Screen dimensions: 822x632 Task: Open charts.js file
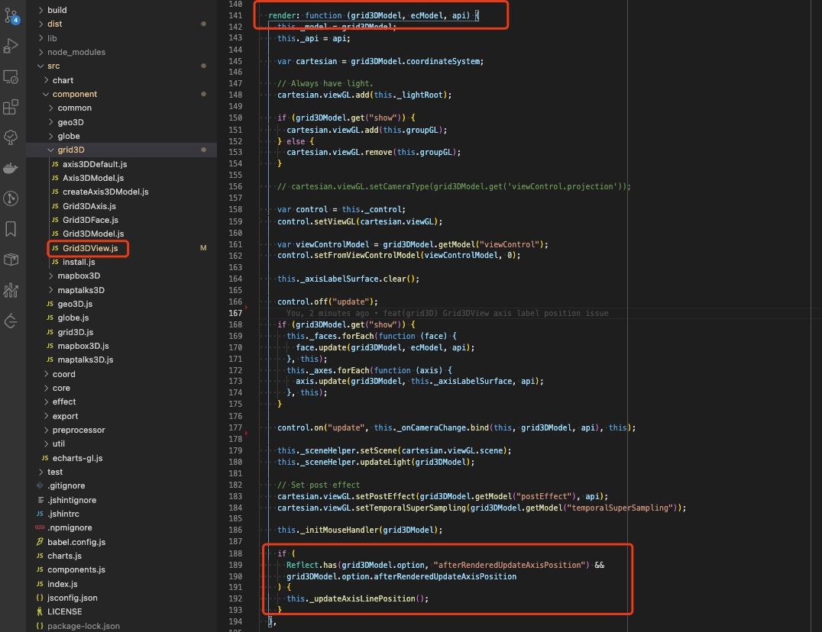tap(121, 556)
